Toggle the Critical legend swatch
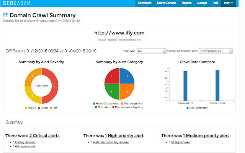Image resolution: width=245 pixels, height=153 pixels. (x=39, y=108)
